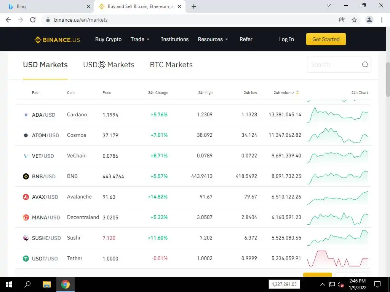Open the AVAX/USD pair

(x=45, y=197)
